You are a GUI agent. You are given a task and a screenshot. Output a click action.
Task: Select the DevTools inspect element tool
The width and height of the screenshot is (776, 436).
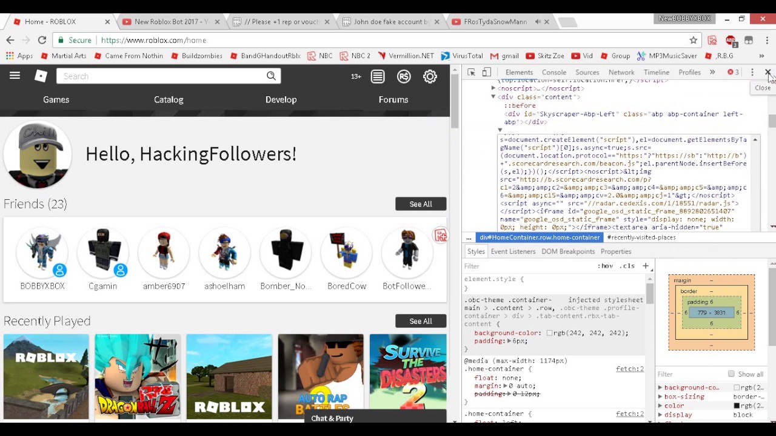(471, 72)
